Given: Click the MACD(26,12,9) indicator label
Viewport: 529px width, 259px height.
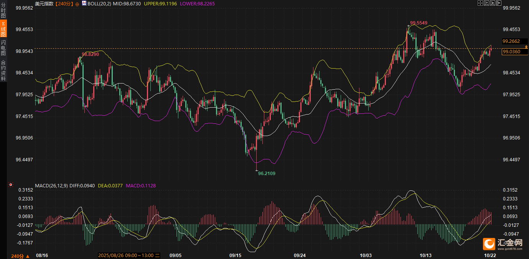Looking at the screenshot, I should (51, 185).
